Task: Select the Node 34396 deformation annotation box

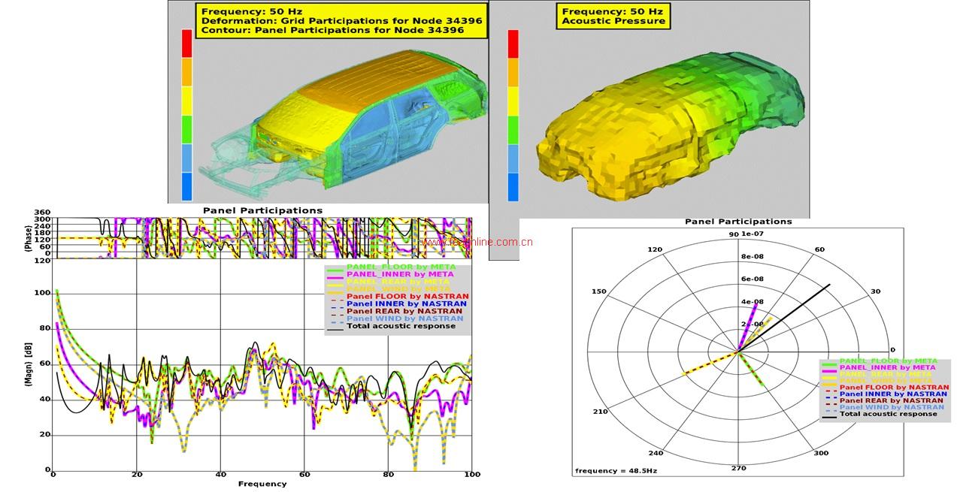Action: point(341,21)
